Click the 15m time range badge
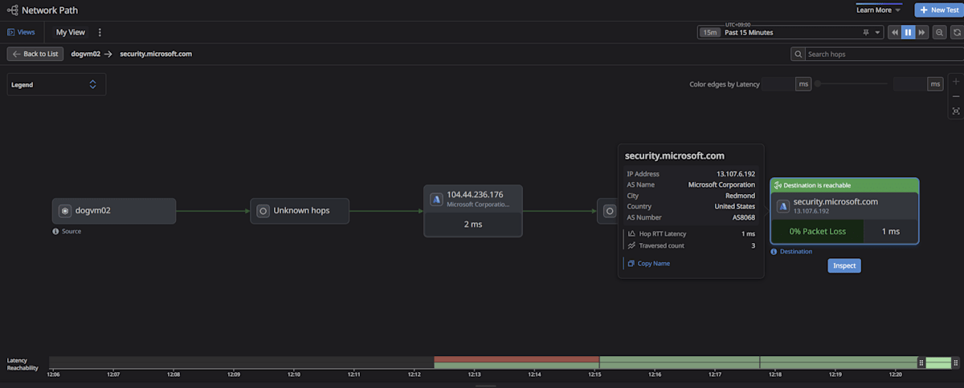 point(709,33)
